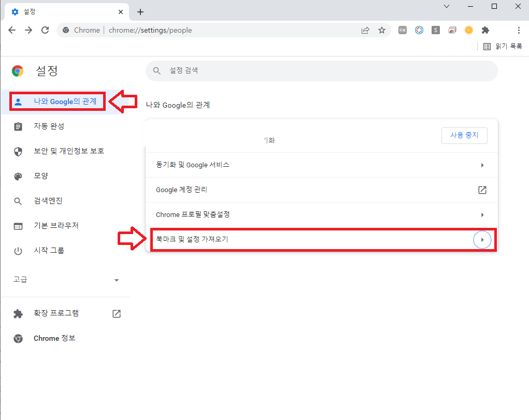Select 나와 Google의 관계 in sidebar

point(65,102)
